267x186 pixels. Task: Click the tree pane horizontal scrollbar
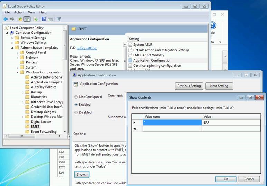[33, 136]
